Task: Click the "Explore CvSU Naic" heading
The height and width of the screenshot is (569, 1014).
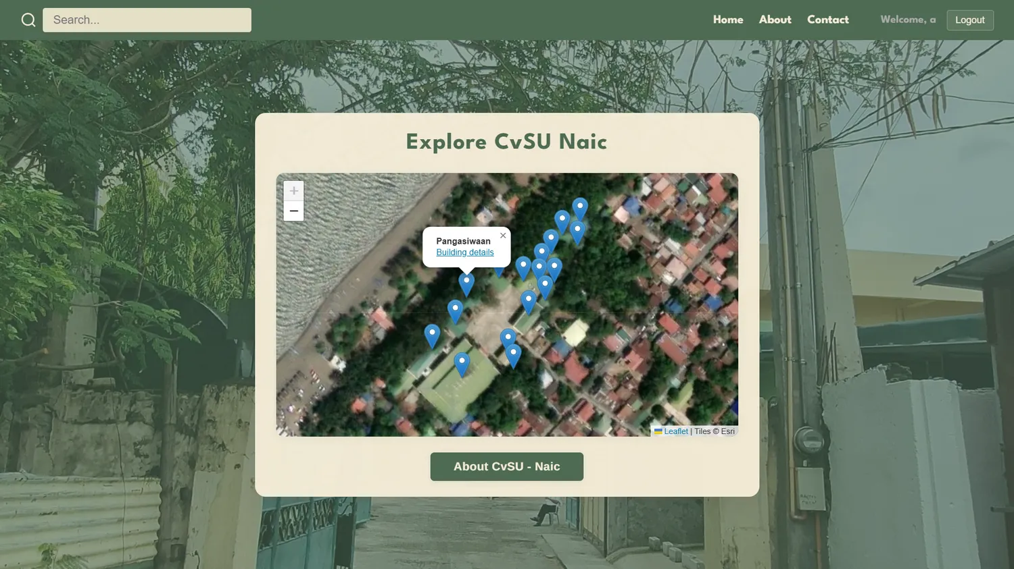Action: 506,142
